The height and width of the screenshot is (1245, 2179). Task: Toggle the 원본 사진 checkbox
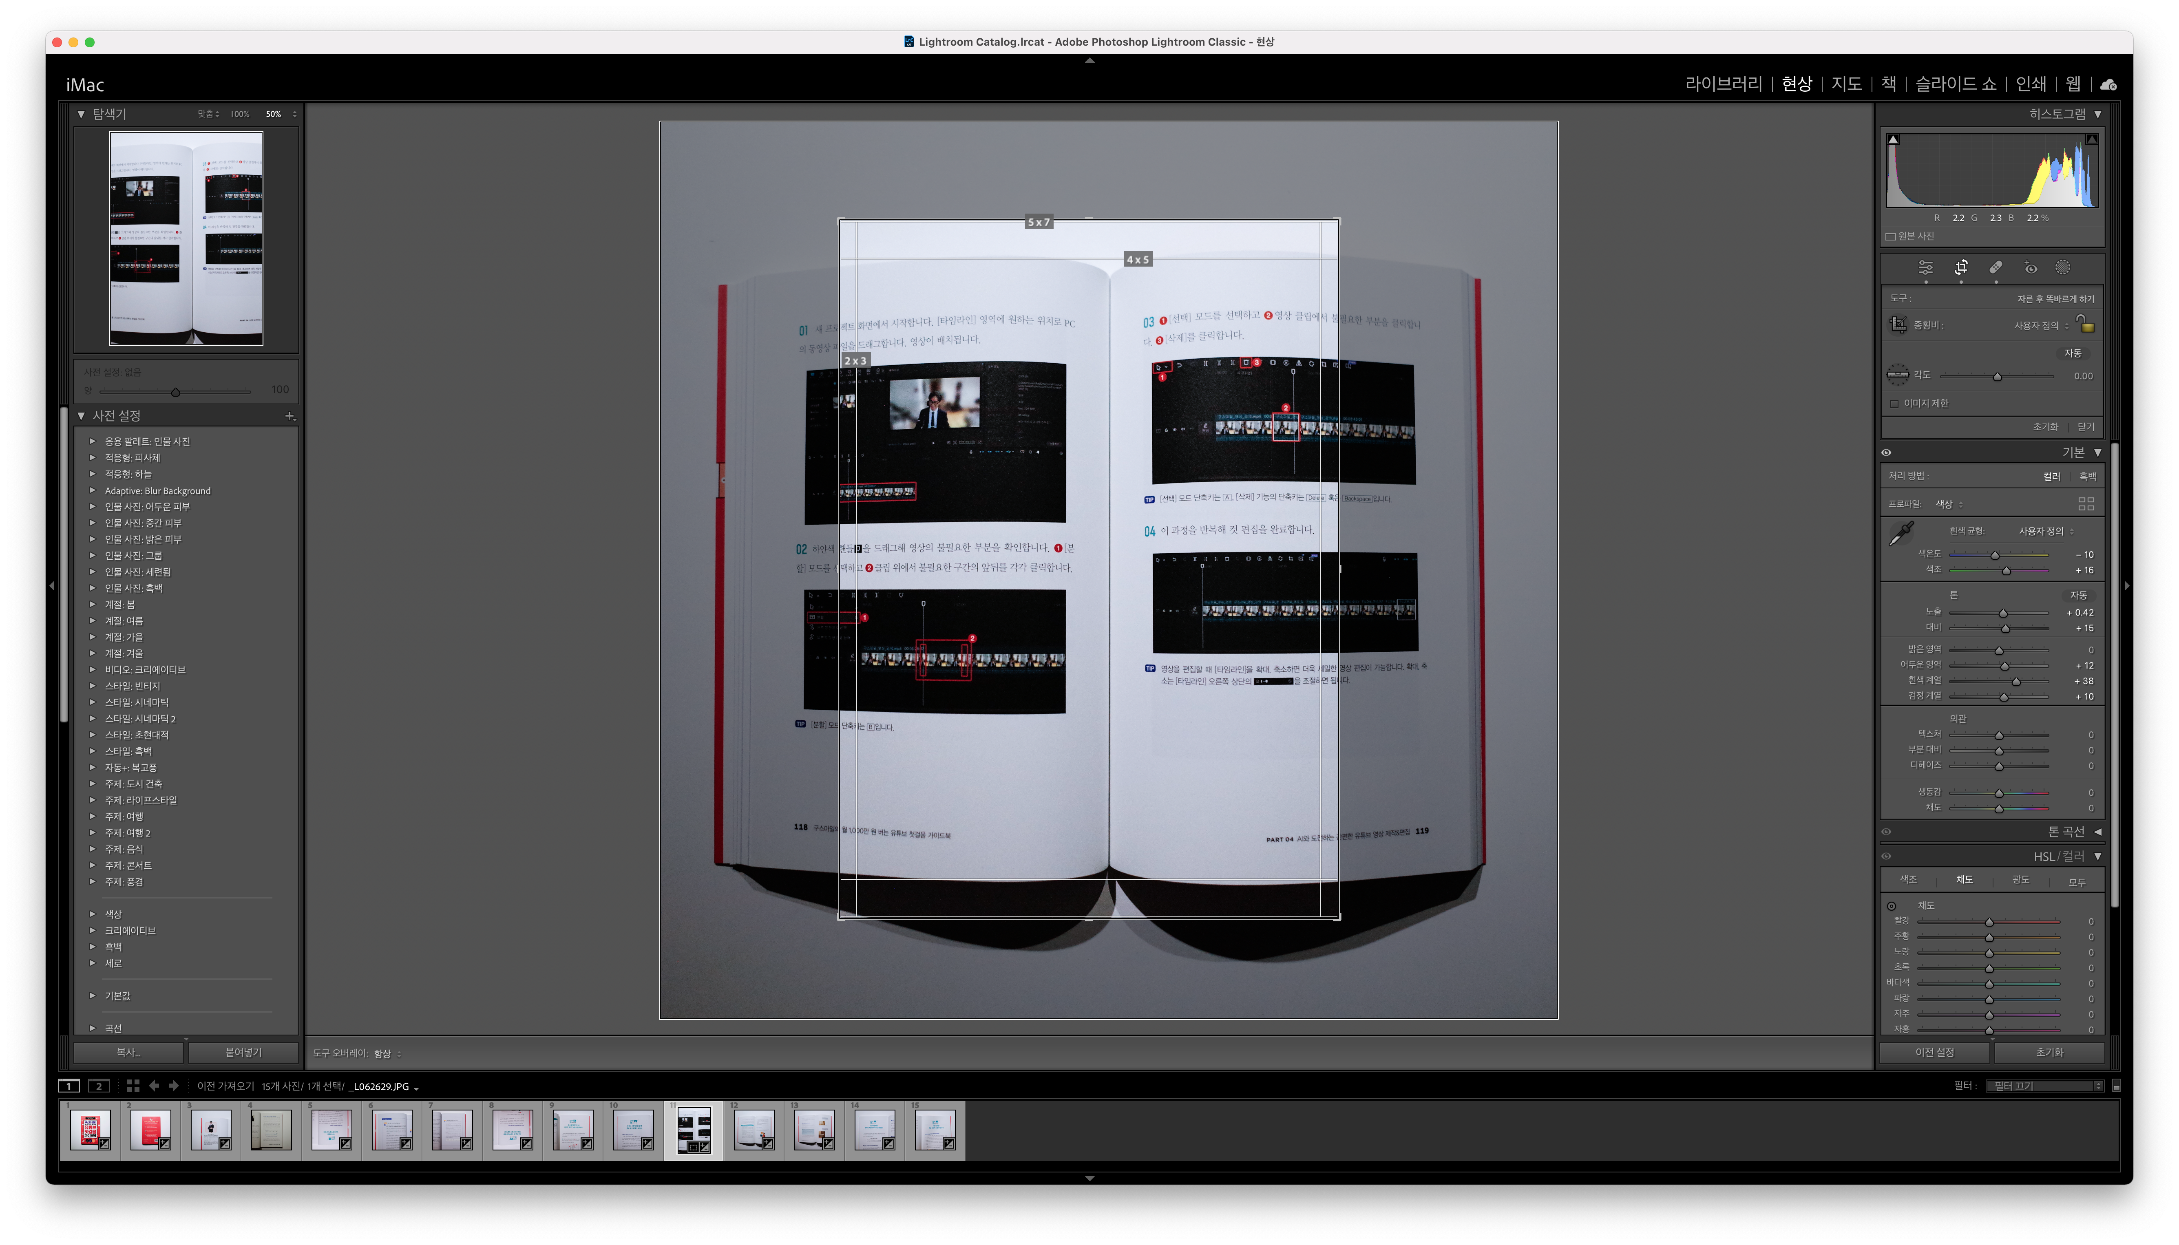(1891, 237)
